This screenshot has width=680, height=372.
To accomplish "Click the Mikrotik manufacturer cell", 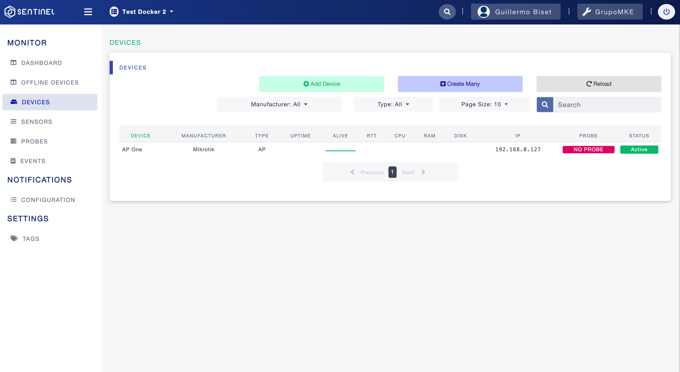I will (x=204, y=150).
